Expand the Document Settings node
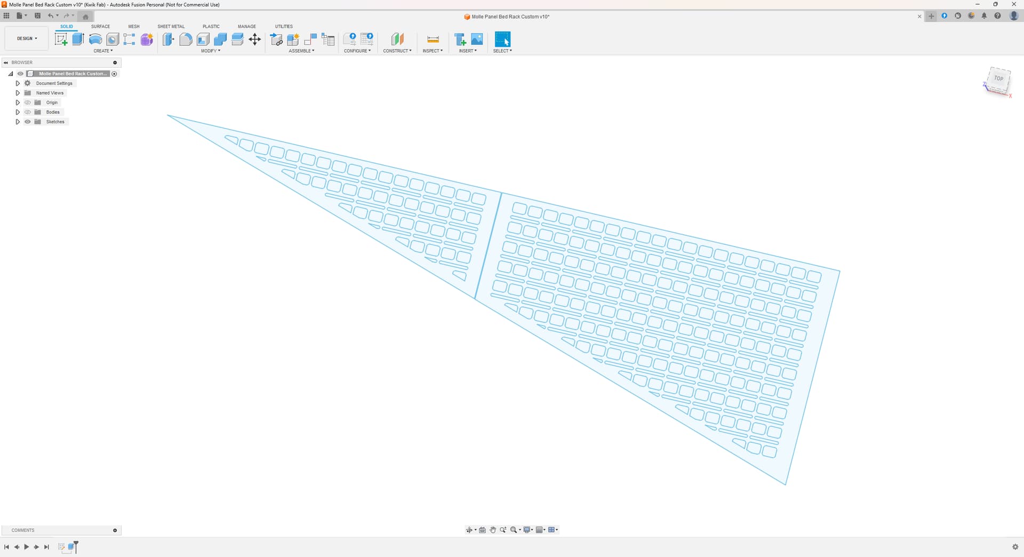 18,83
